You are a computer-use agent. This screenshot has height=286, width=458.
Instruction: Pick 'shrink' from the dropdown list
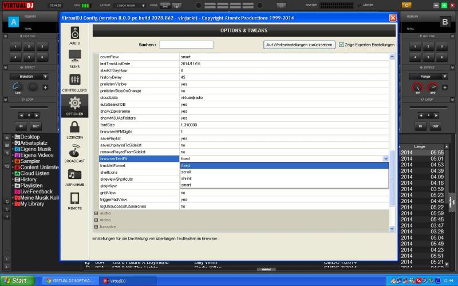[x=186, y=178]
